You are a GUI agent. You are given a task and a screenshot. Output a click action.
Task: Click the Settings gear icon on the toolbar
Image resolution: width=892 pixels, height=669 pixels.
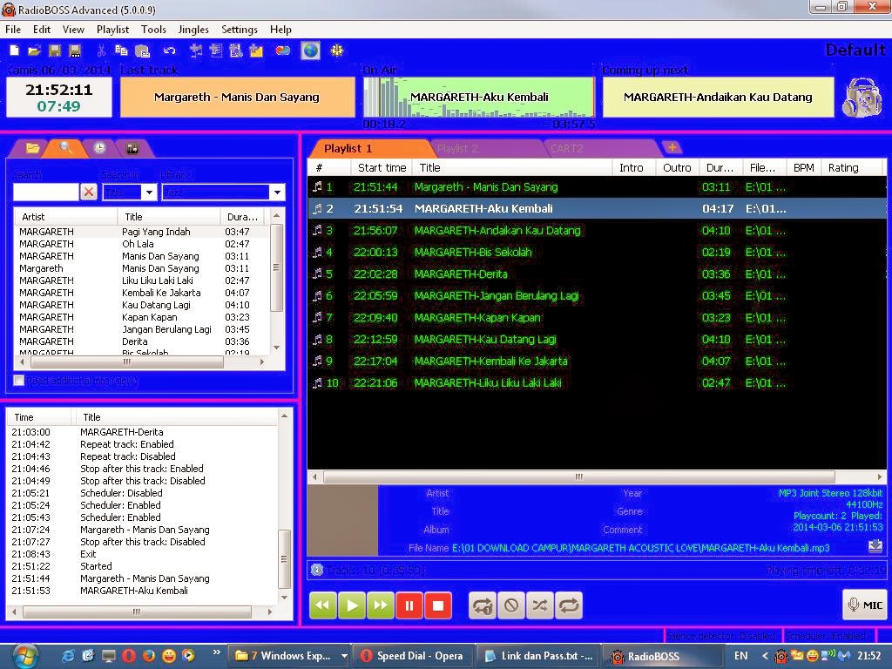pyautogui.click(x=338, y=51)
